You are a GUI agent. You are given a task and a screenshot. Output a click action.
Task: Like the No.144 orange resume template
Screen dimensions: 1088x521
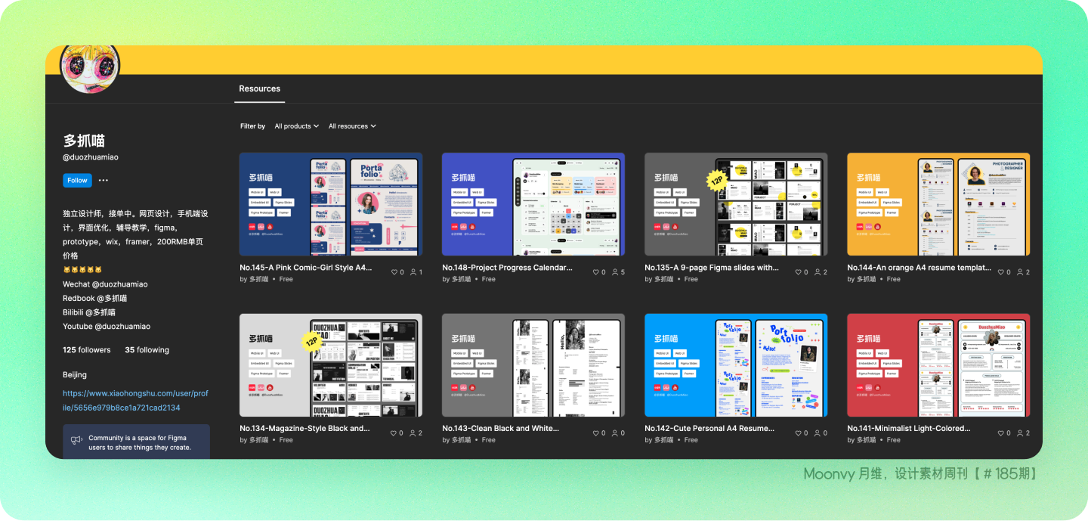1001,272
